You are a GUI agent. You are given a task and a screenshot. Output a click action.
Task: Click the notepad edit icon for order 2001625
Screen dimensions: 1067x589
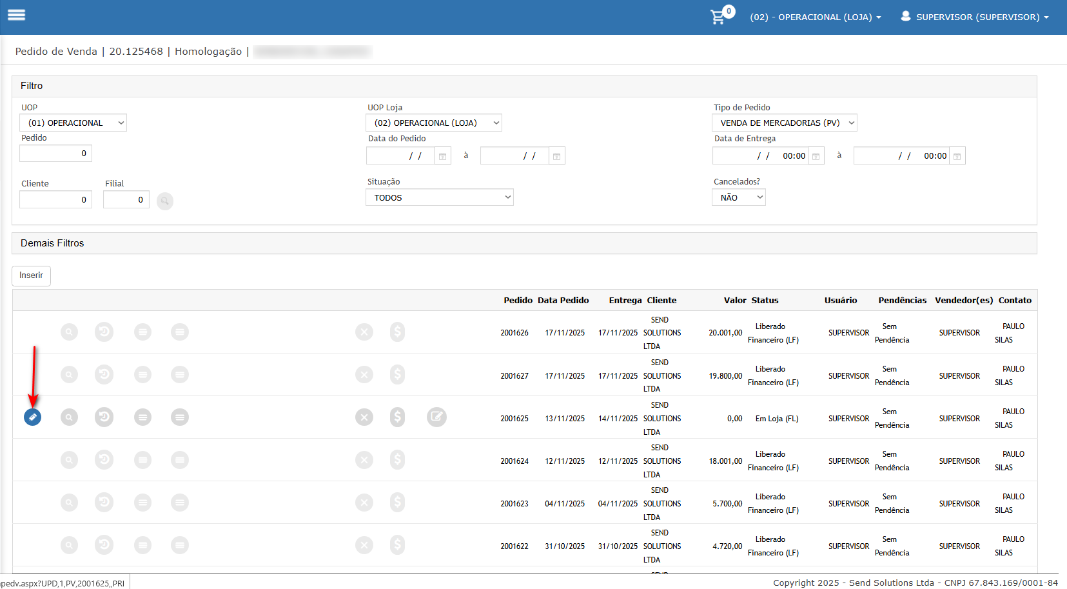pyautogui.click(x=436, y=417)
